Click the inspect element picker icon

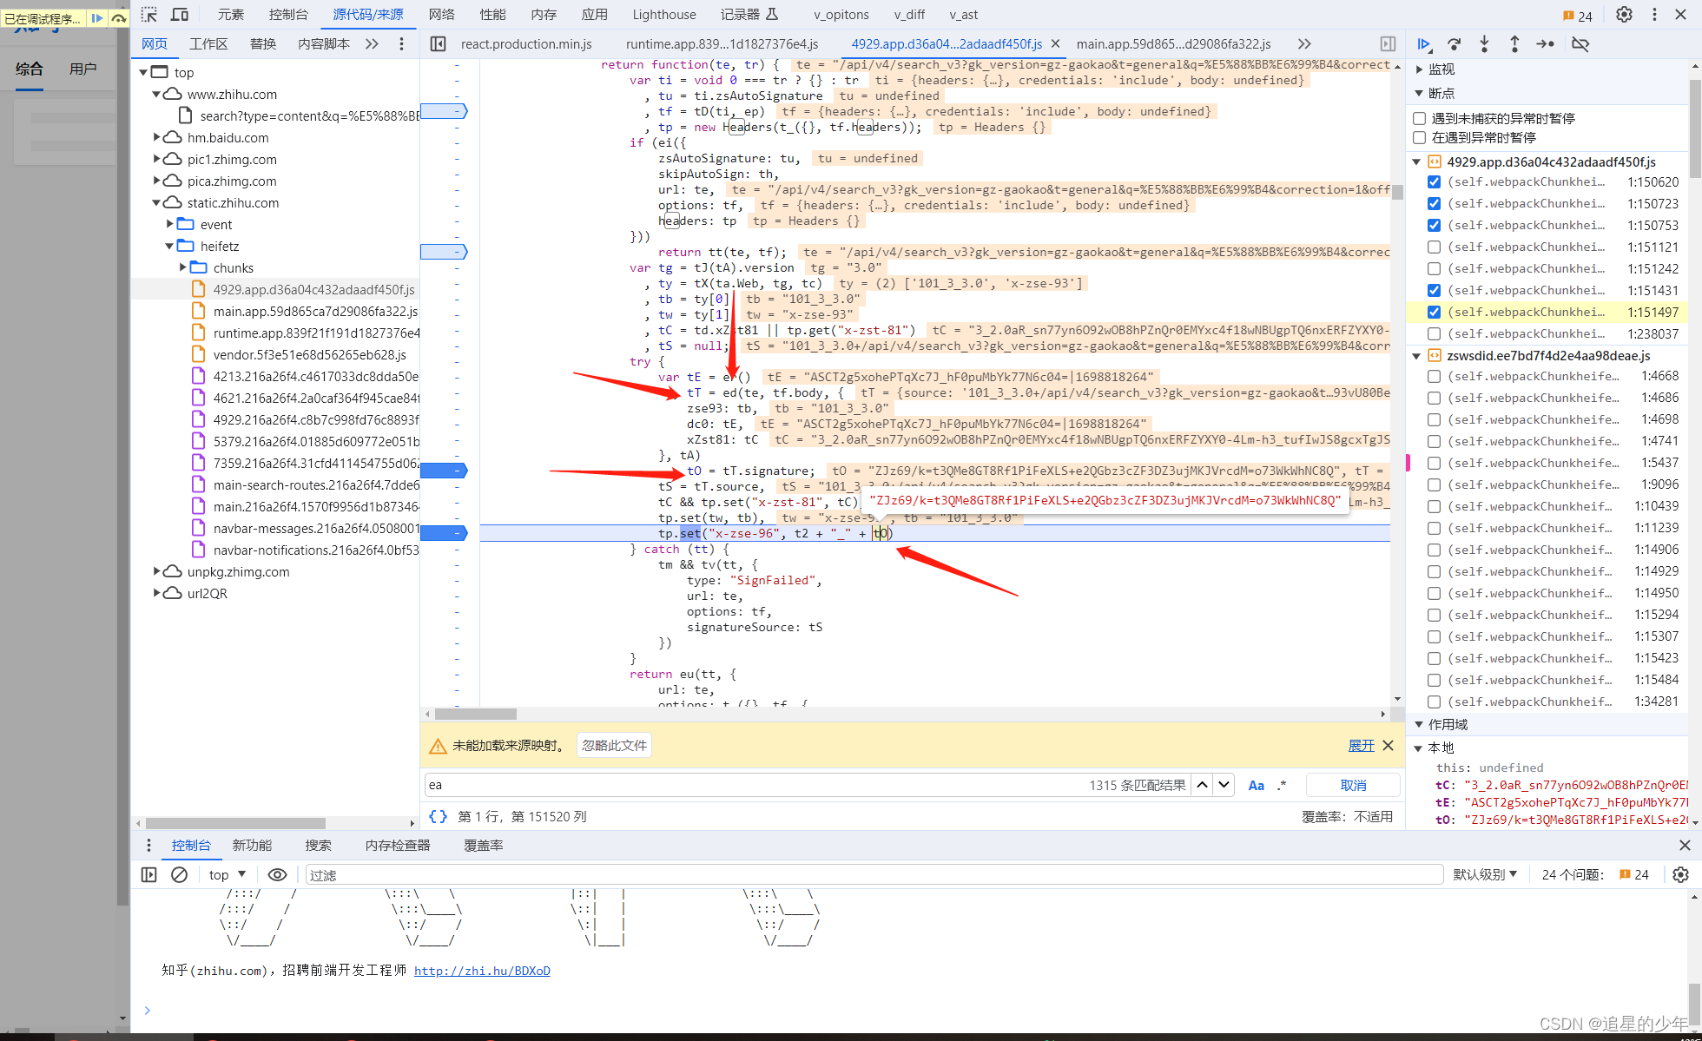pos(149,15)
